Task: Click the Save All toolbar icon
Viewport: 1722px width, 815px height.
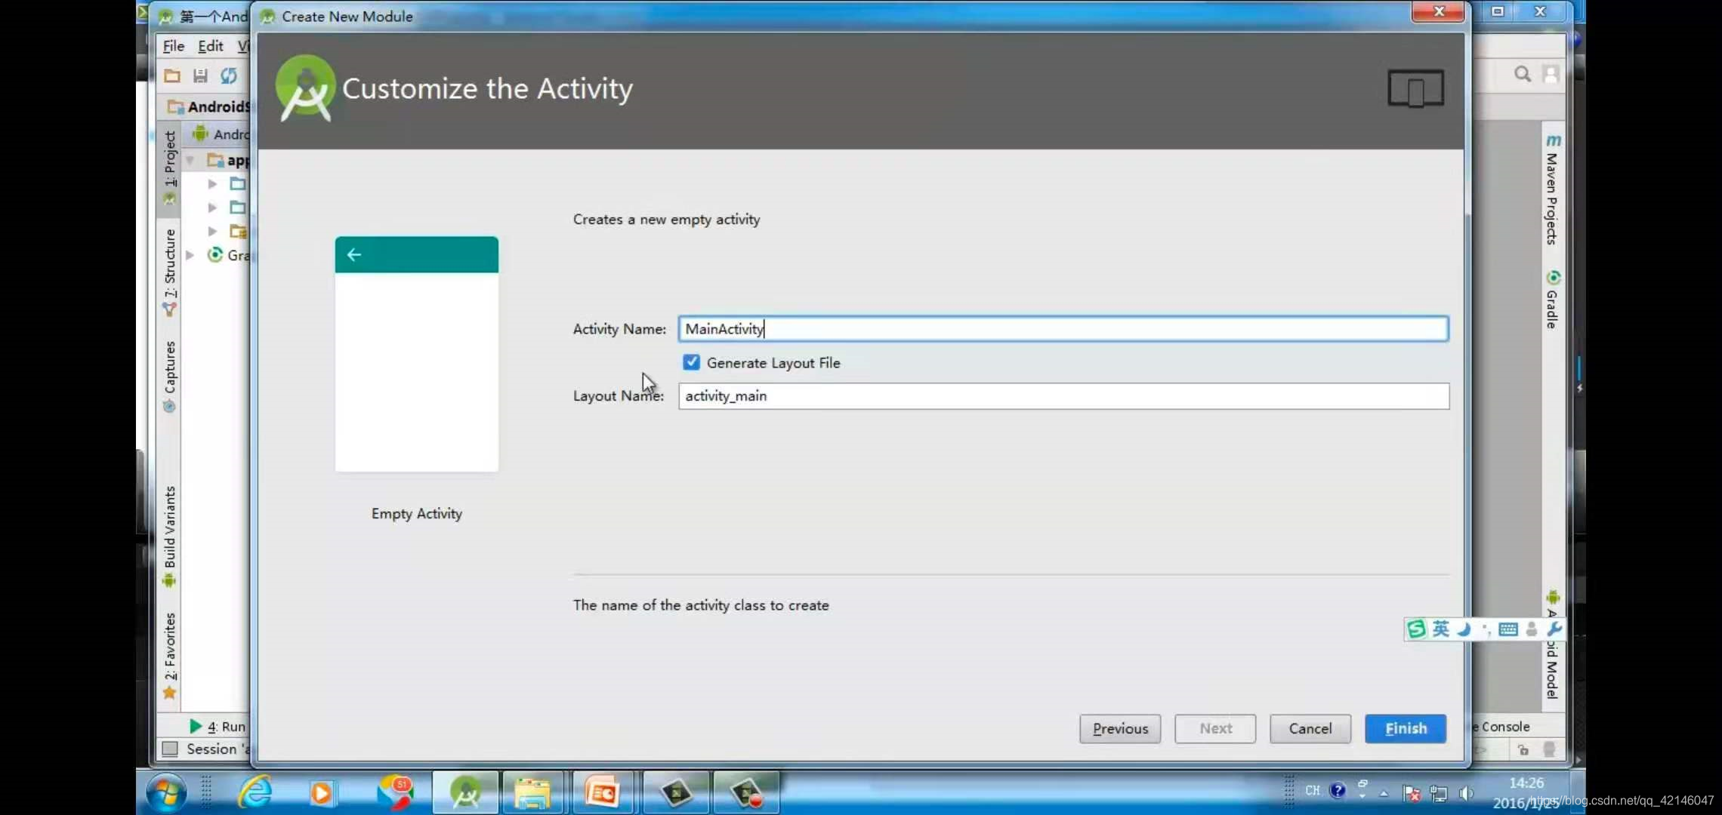Action: point(200,75)
